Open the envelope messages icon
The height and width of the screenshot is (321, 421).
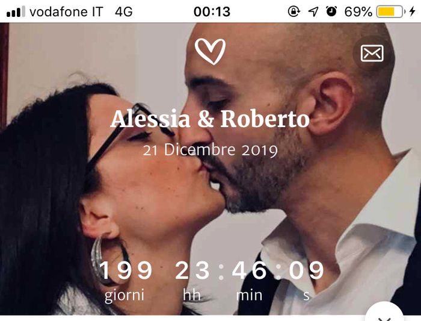tap(372, 53)
